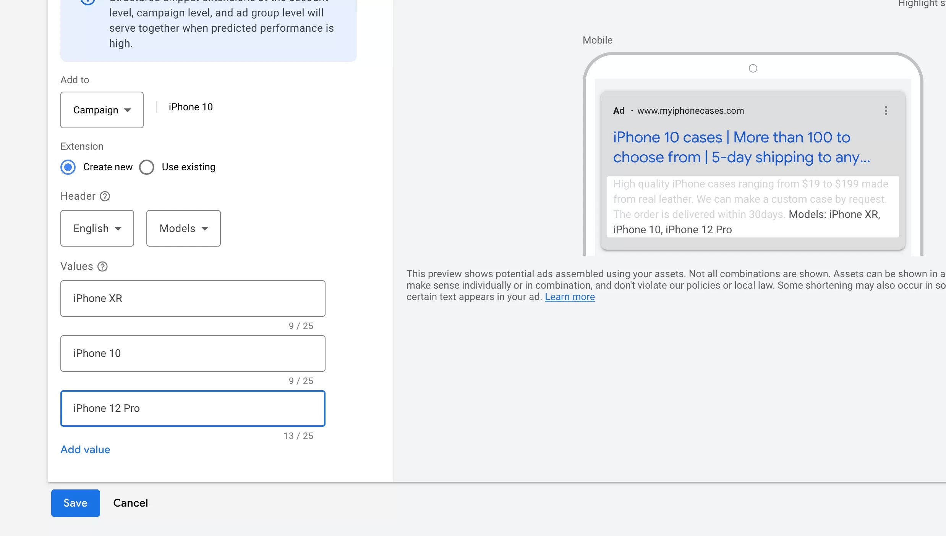Click the Add to label
The width and height of the screenshot is (946, 536).
pyautogui.click(x=75, y=80)
